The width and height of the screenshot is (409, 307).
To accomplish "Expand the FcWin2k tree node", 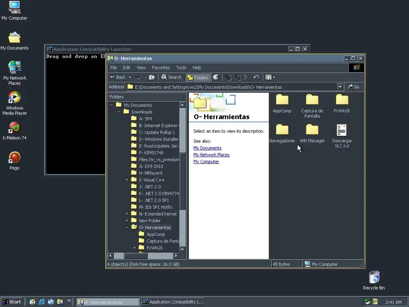I will (134, 248).
